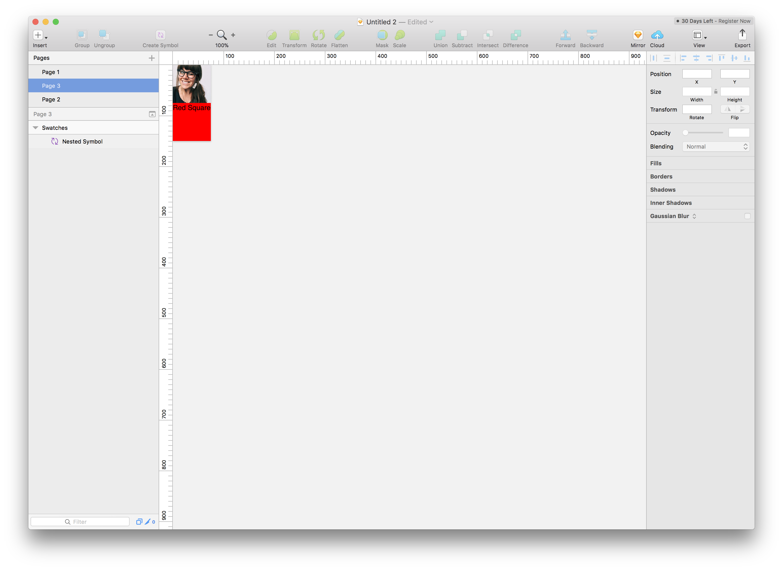
Task: Click Distribute Vertically icon
Action: (x=667, y=58)
